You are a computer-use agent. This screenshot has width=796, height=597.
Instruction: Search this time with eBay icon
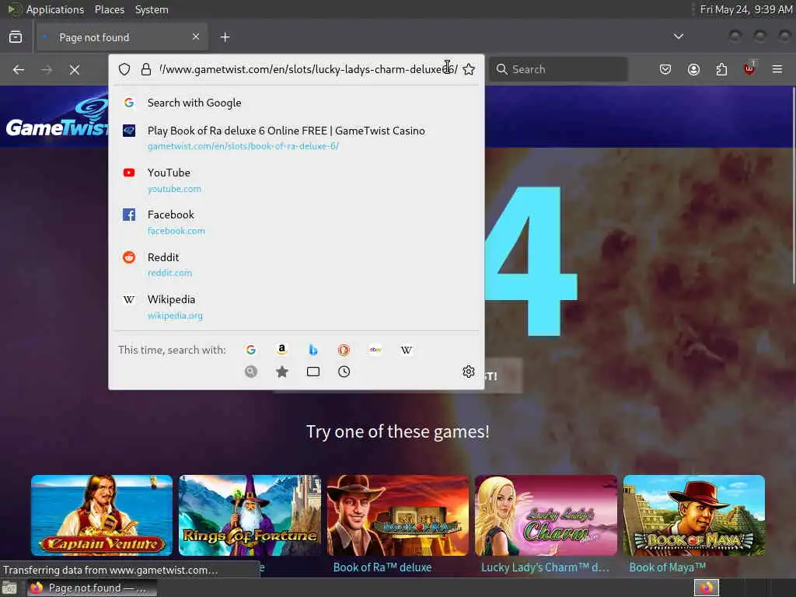pos(375,350)
